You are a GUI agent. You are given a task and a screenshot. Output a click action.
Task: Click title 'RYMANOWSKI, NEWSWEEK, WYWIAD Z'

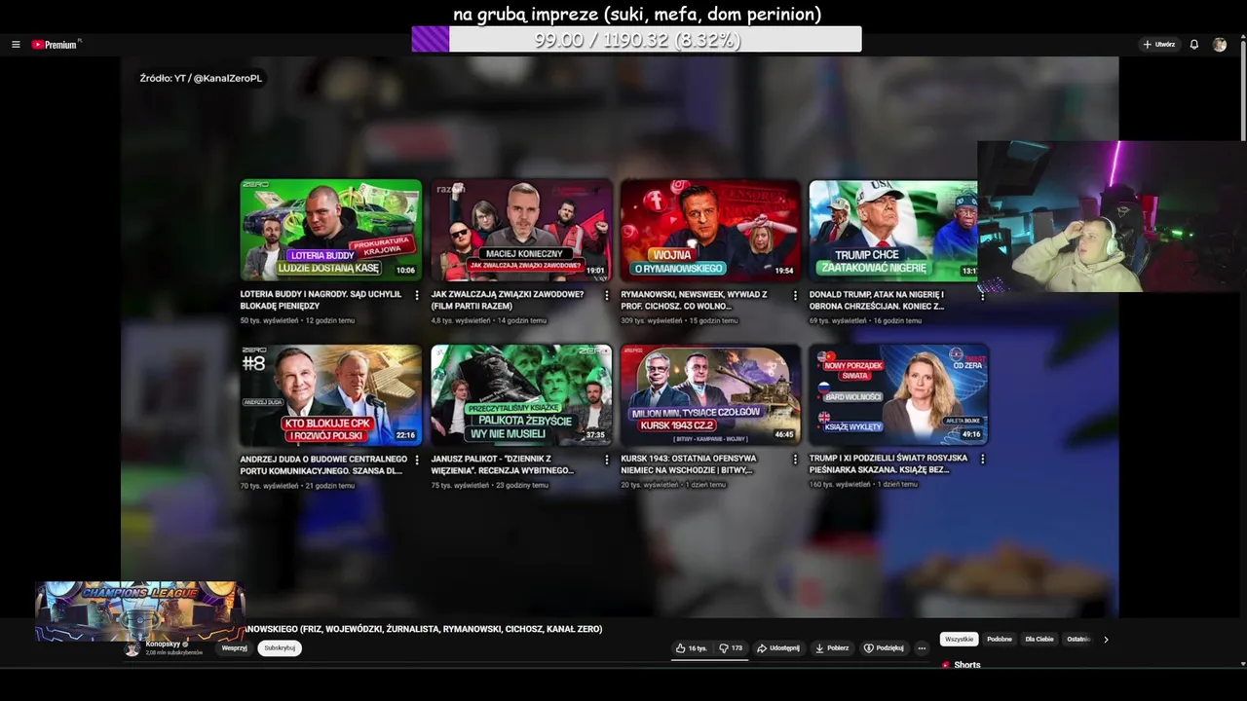(x=694, y=294)
